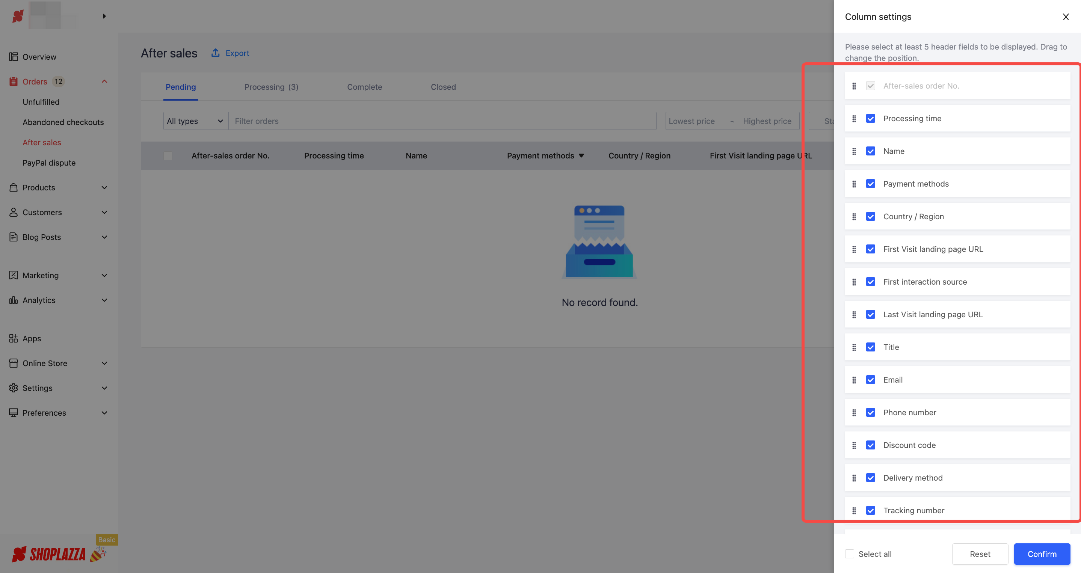Image resolution: width=1081 pixels, height=573 pixels.
Task: Expand the Marketing menu chevron
Action: pos(104,275)
